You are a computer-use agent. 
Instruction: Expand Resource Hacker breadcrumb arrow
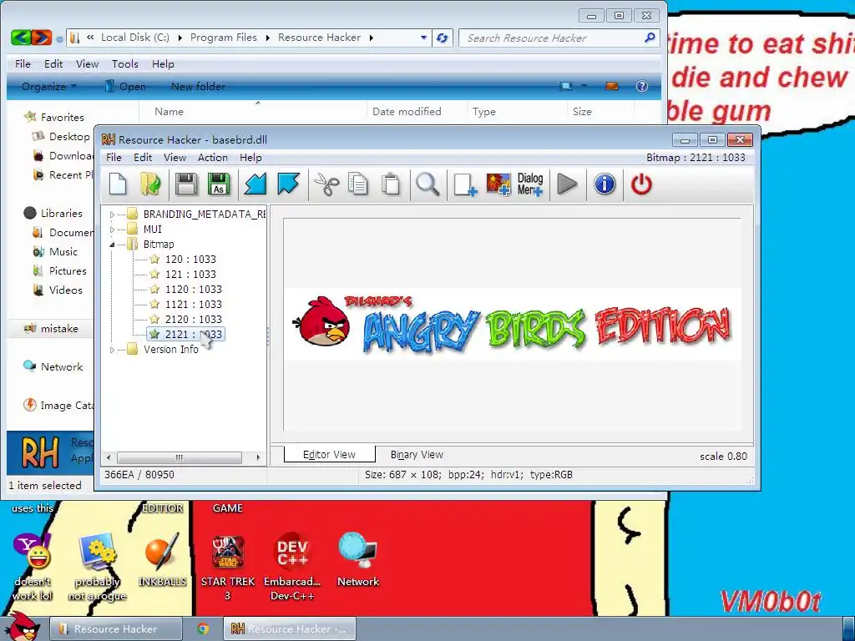[372, 38]
